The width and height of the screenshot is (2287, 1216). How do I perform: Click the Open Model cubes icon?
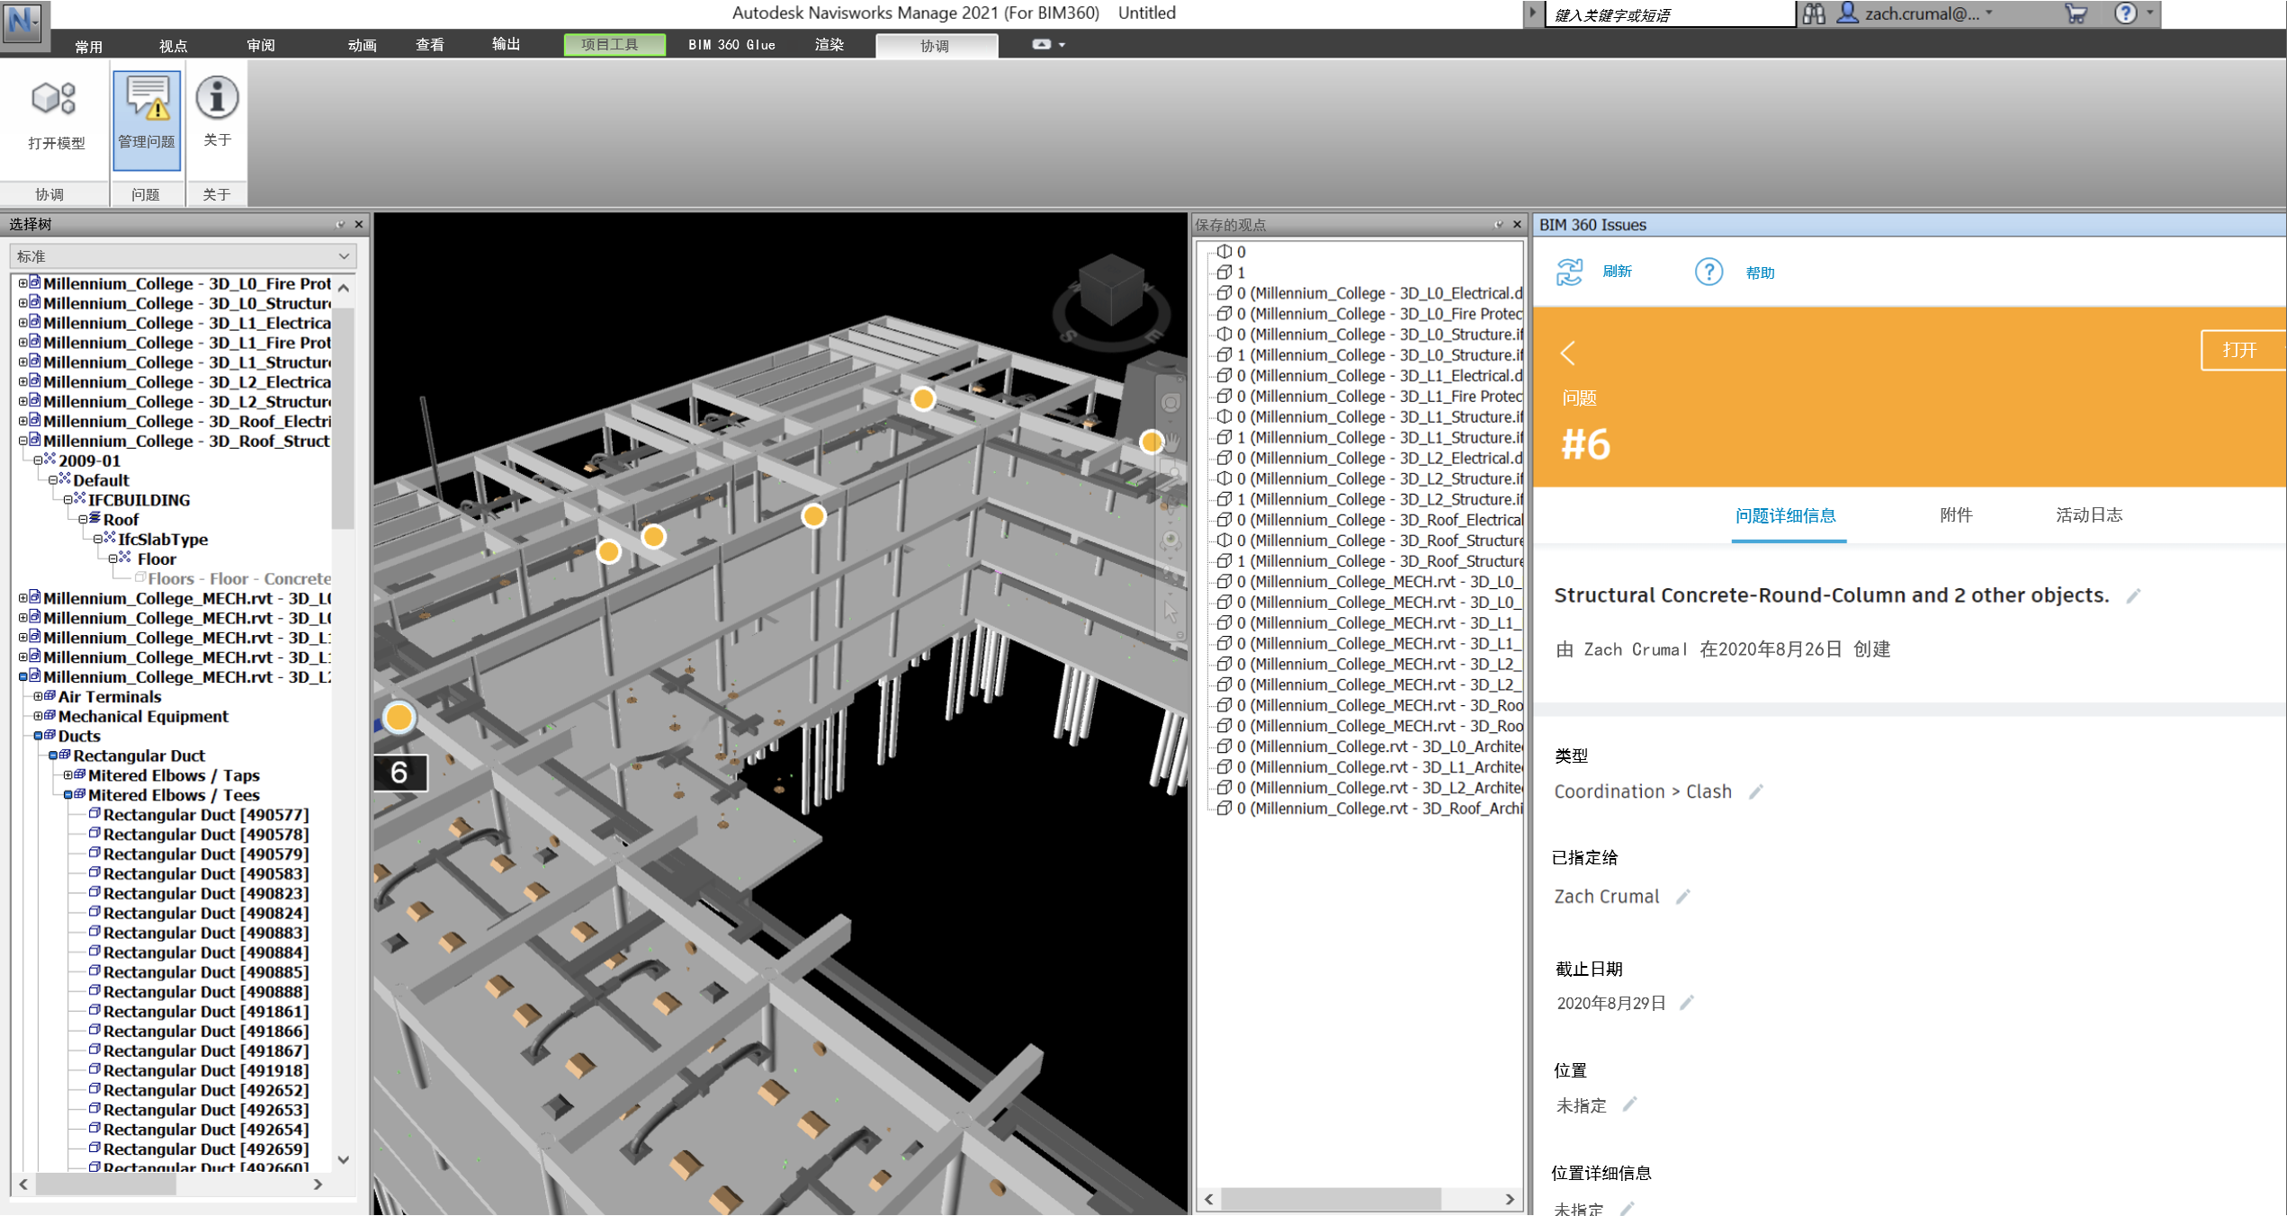(54, 99)
